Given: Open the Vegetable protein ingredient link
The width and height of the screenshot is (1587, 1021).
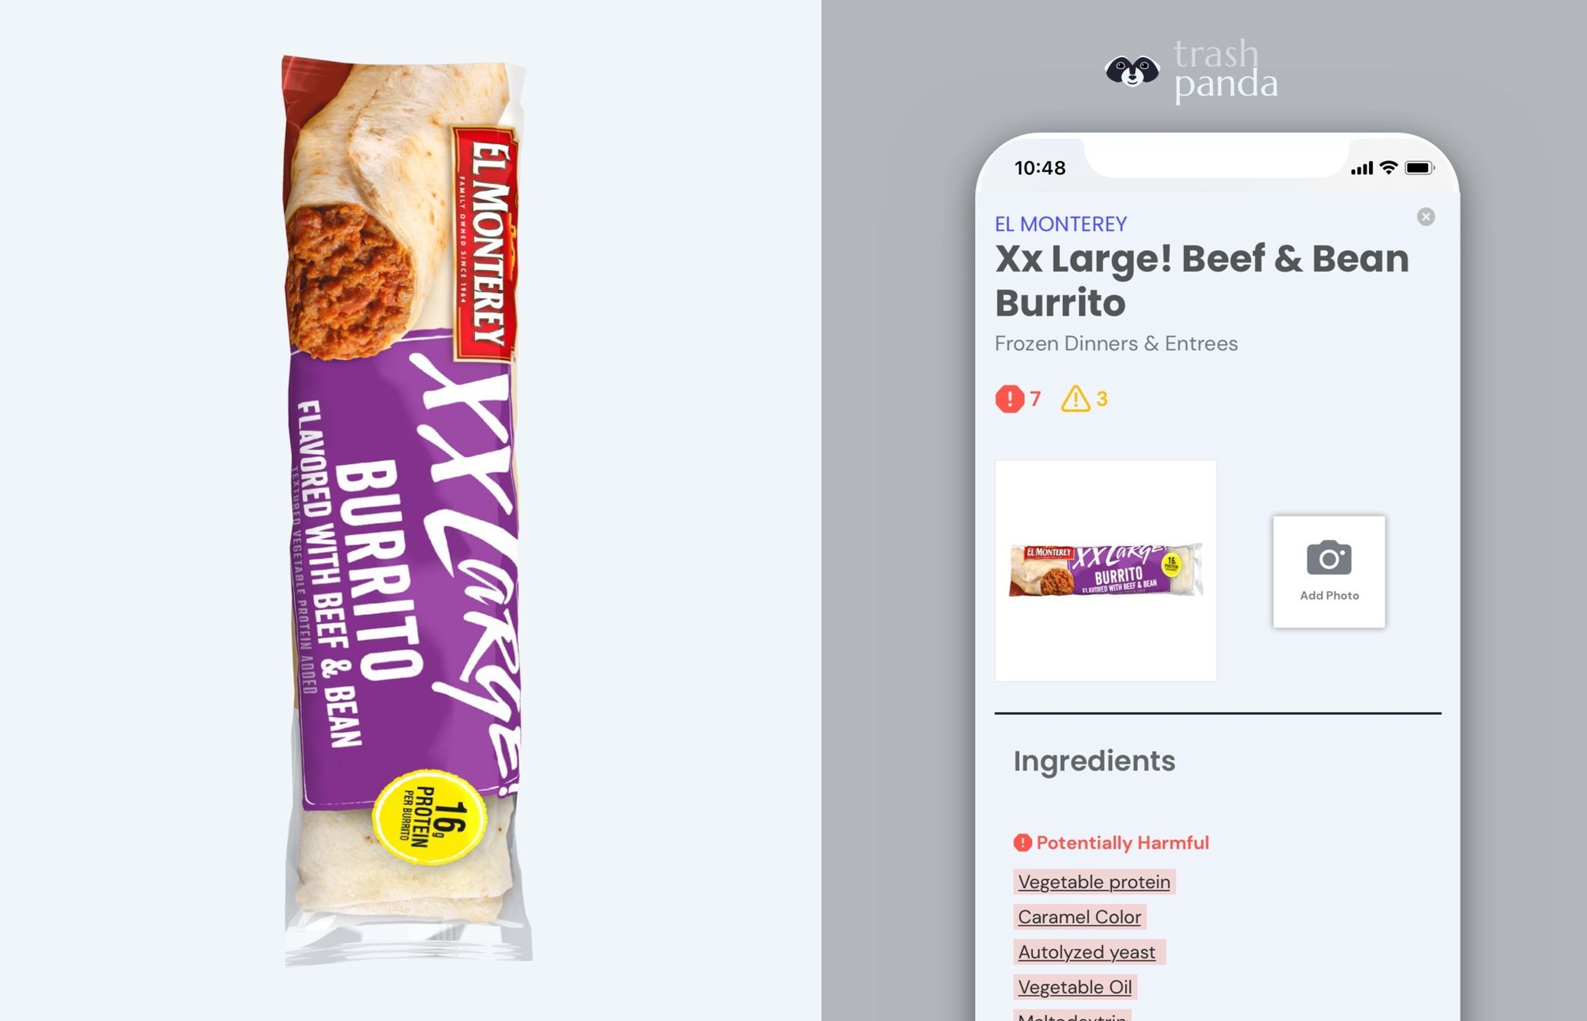Looking at the screenshot, I should click(x=1094, y=882).
